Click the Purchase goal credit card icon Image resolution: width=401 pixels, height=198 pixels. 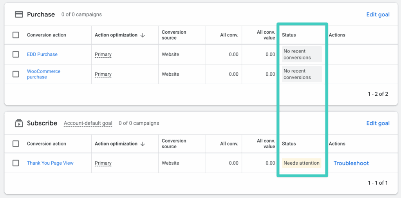coord(19,15)
